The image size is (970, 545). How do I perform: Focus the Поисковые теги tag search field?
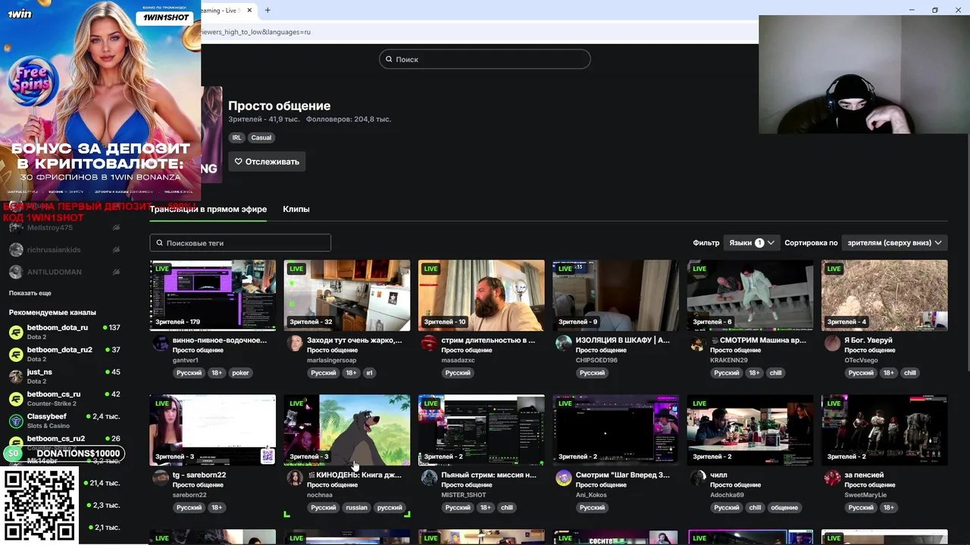(x=240, y=243)
